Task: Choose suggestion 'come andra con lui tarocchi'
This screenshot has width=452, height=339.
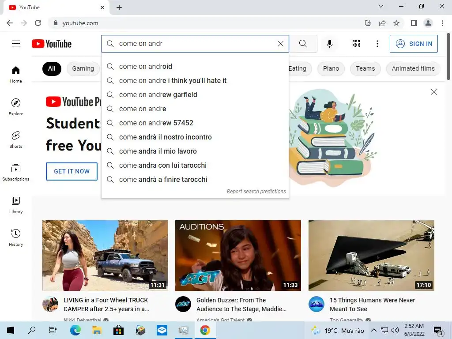Action: 195,165
